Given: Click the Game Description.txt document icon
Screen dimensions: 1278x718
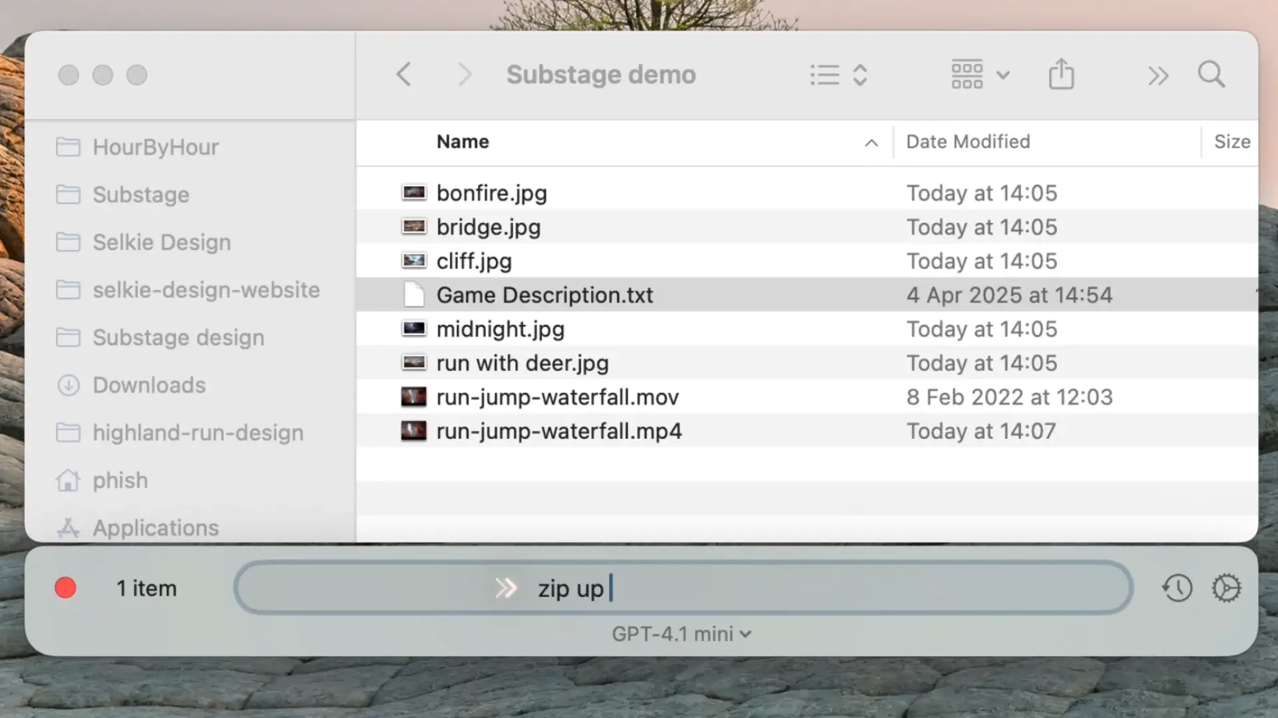Looking at the screenshot, I should coord(413,295).
